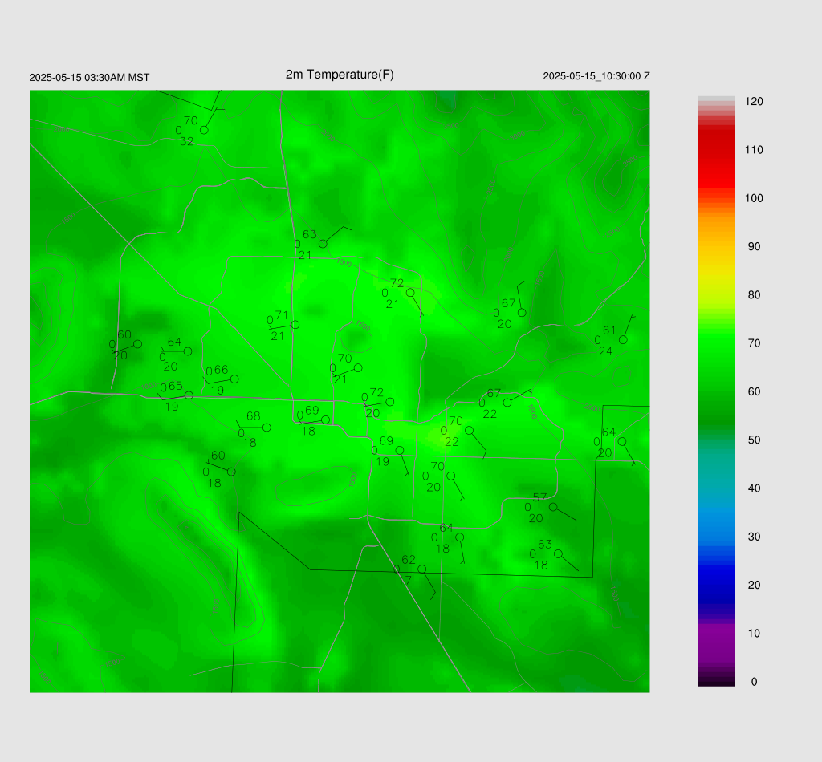This screenshot has width=822, height=762.
Task: Click the station circle beside reading 71
Action: pos(295,325)
